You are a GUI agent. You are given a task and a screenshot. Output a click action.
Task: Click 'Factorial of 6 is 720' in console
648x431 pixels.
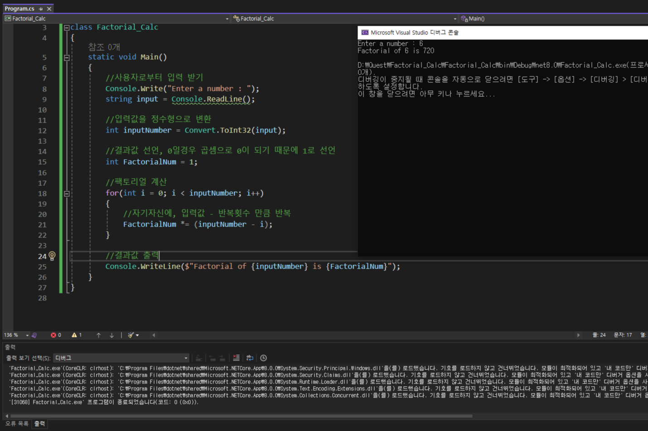[396, 51]
